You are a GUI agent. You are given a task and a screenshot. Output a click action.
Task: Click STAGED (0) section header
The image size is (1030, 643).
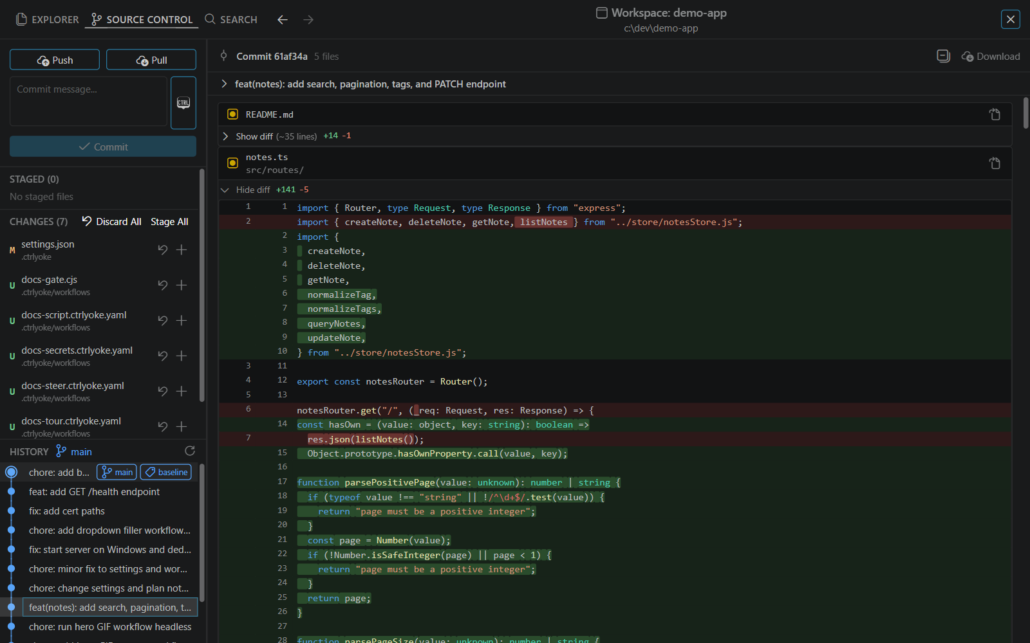(x=34, y=179)
